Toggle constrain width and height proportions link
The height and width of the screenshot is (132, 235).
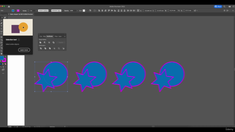click(179, 11)
